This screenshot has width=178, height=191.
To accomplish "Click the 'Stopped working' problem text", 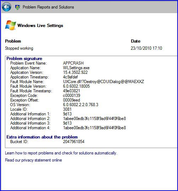I will pos(19,48).
